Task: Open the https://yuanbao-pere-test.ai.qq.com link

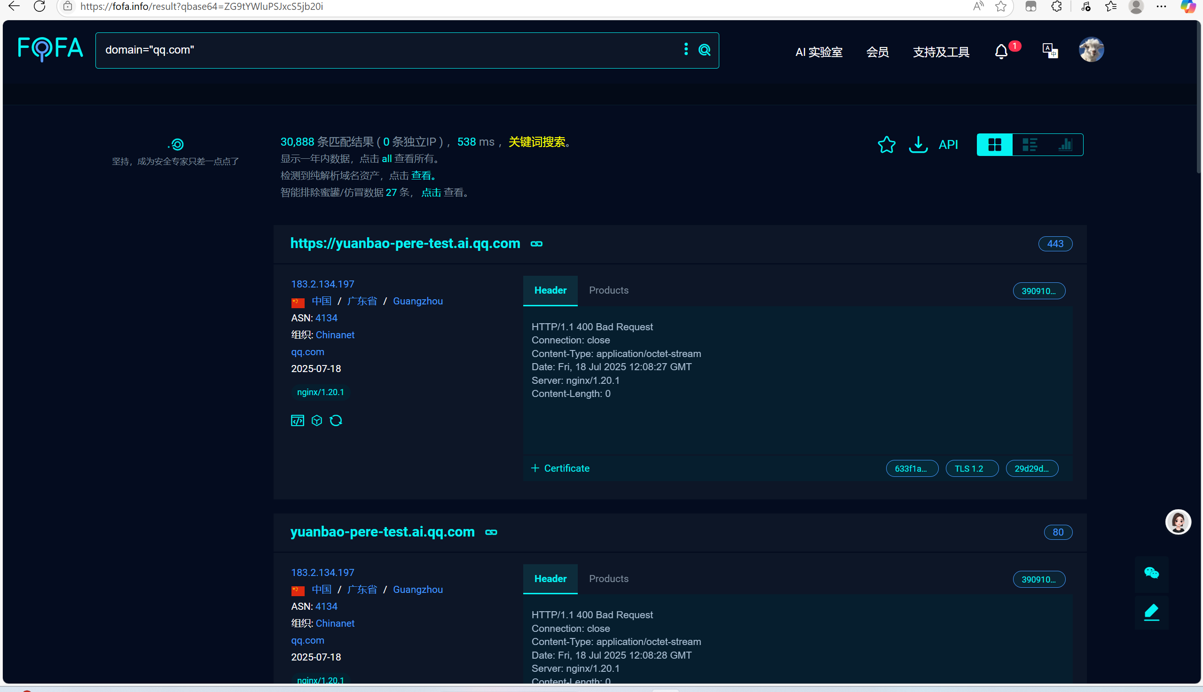Action: point(405,243)
